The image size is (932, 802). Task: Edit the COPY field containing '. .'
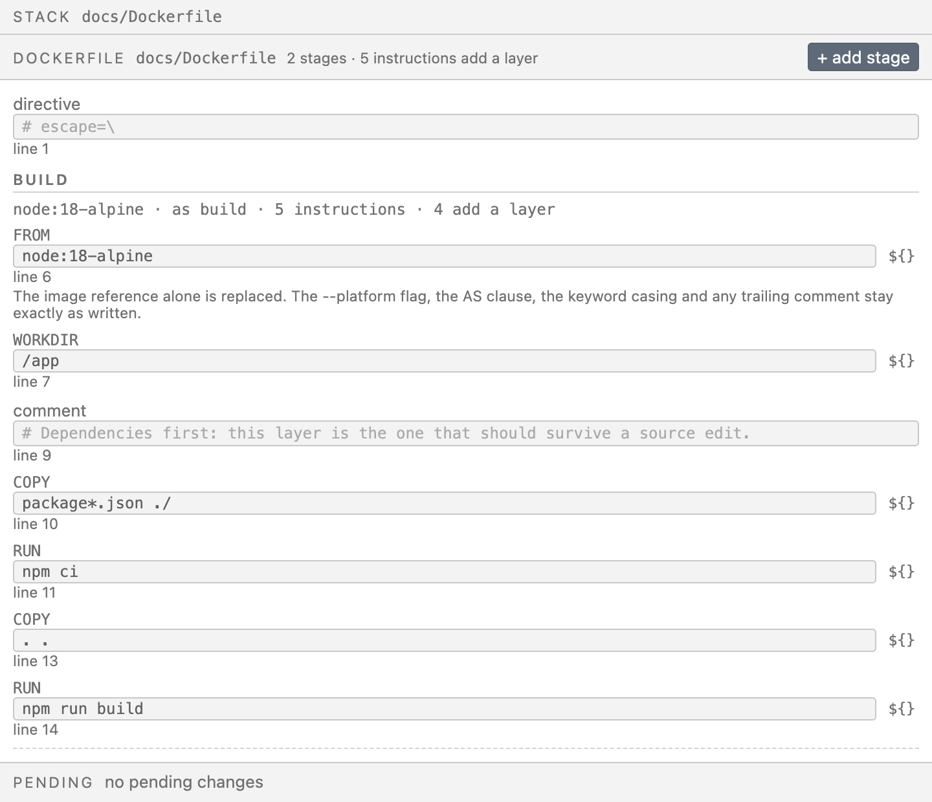click(445, 640)
